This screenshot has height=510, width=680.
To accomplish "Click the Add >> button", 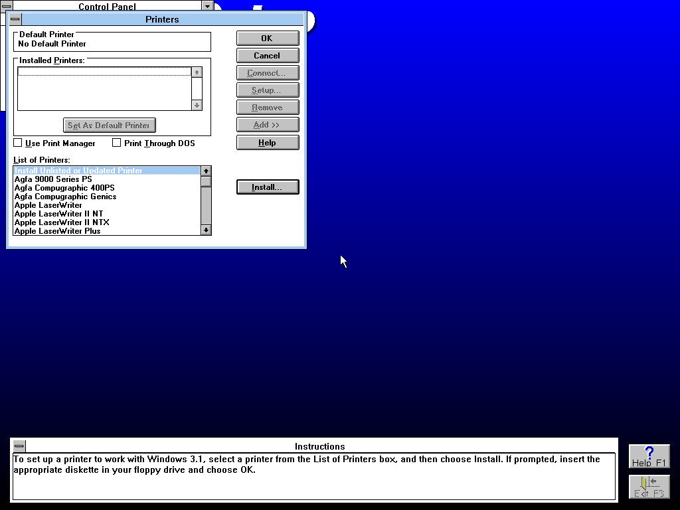I will [268, 125].
